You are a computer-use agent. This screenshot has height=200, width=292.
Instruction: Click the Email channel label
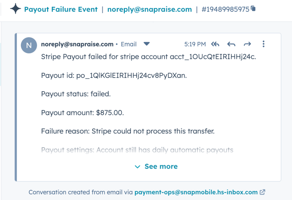click(129, 44)
